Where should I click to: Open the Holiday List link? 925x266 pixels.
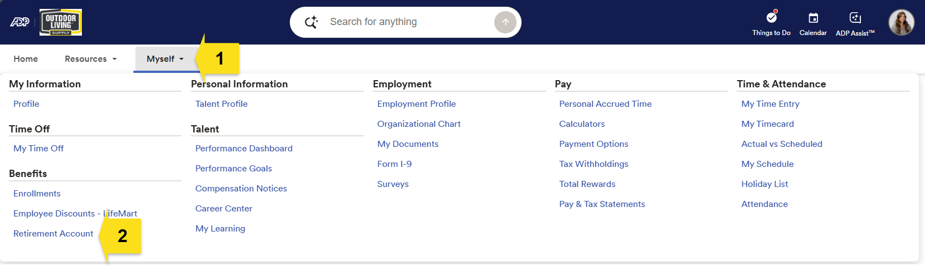765,184
